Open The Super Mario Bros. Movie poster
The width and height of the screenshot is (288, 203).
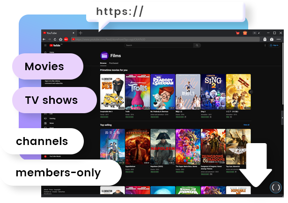click(188, 147)
